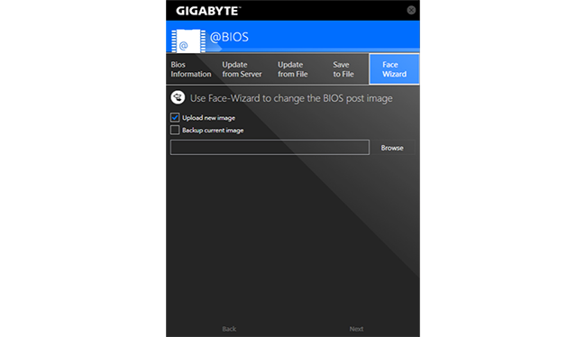This screenshot has height=337, width=586.
Task: Close the GIGABYTE @BIOS window
Action: (x=411, y=10)
